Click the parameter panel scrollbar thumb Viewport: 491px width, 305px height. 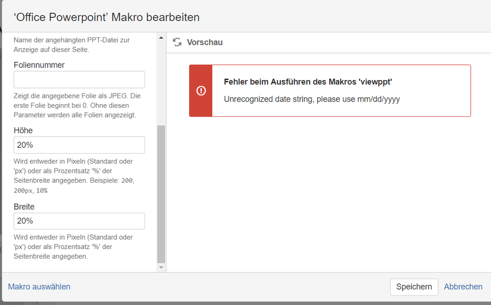click(161, 194)
